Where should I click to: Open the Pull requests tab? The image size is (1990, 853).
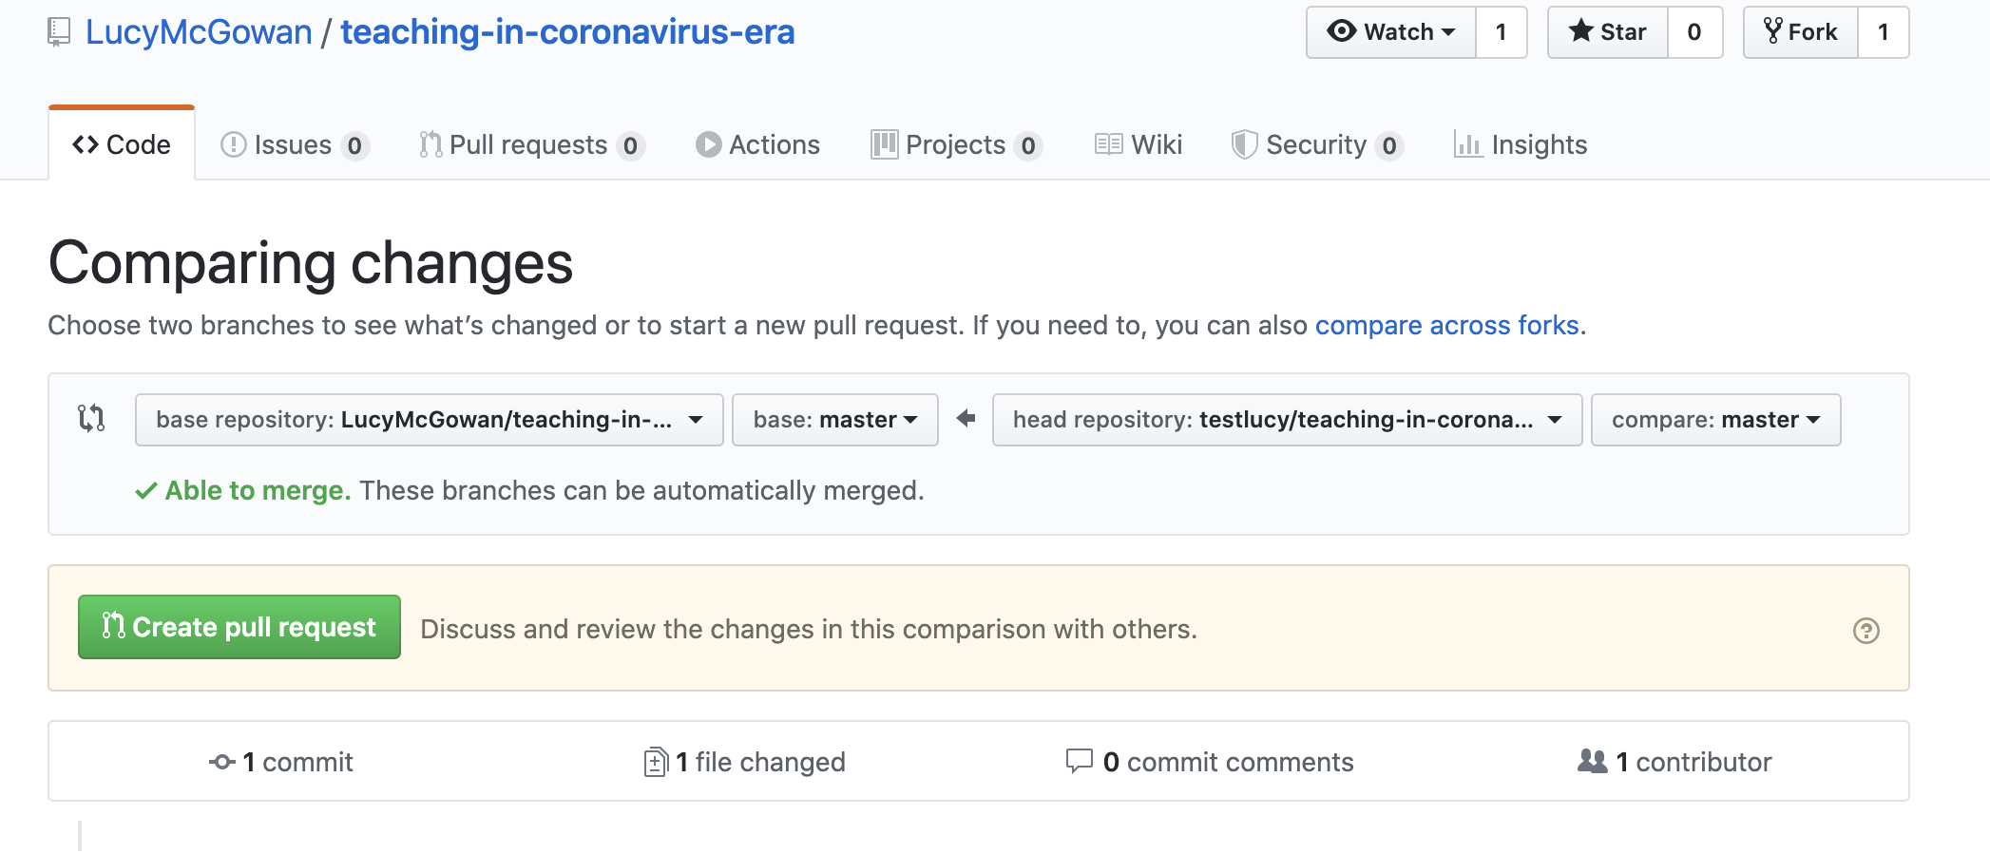coord(530,144)
